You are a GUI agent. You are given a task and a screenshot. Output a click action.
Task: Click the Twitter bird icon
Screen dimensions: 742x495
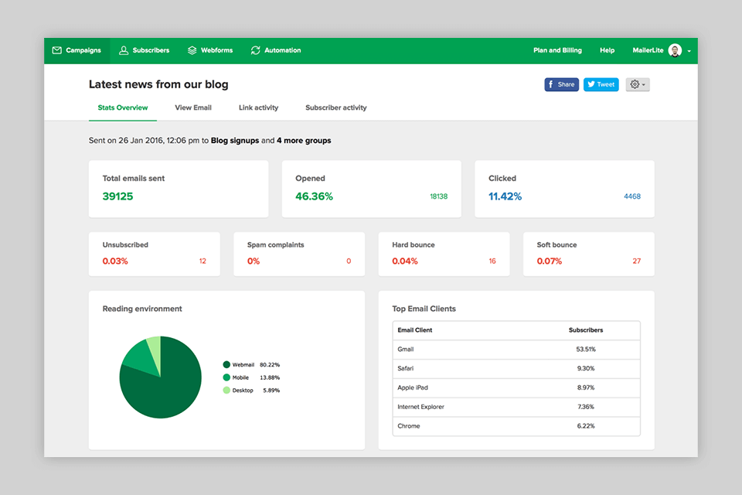(591, 84)
